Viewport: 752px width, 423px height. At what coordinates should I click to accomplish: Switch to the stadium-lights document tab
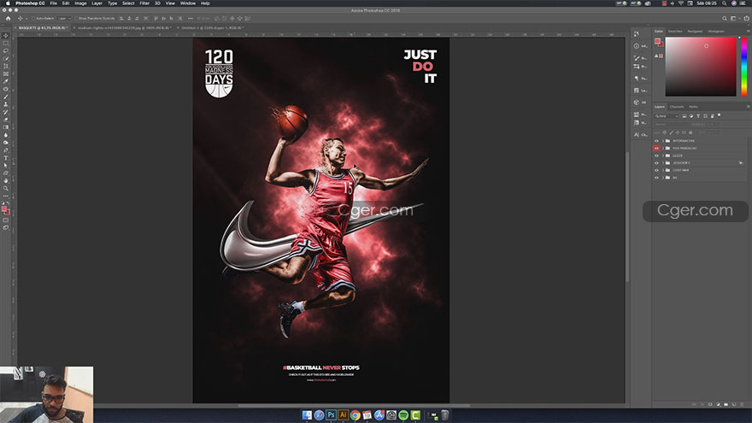tap(124, 28)
